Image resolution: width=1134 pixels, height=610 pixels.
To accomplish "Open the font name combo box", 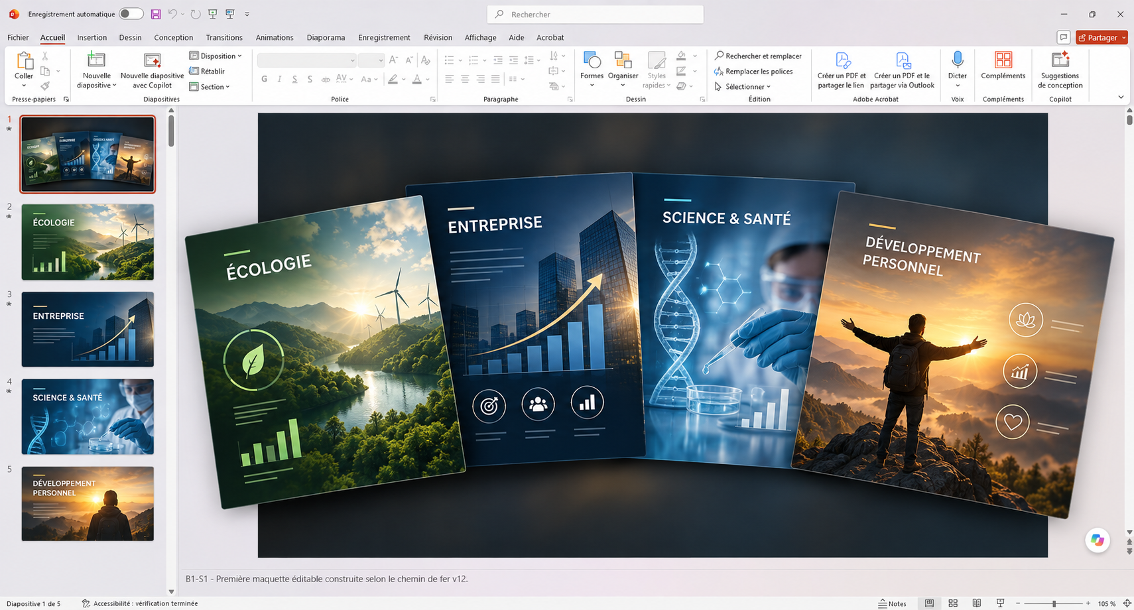I will [x=306, y=60].
